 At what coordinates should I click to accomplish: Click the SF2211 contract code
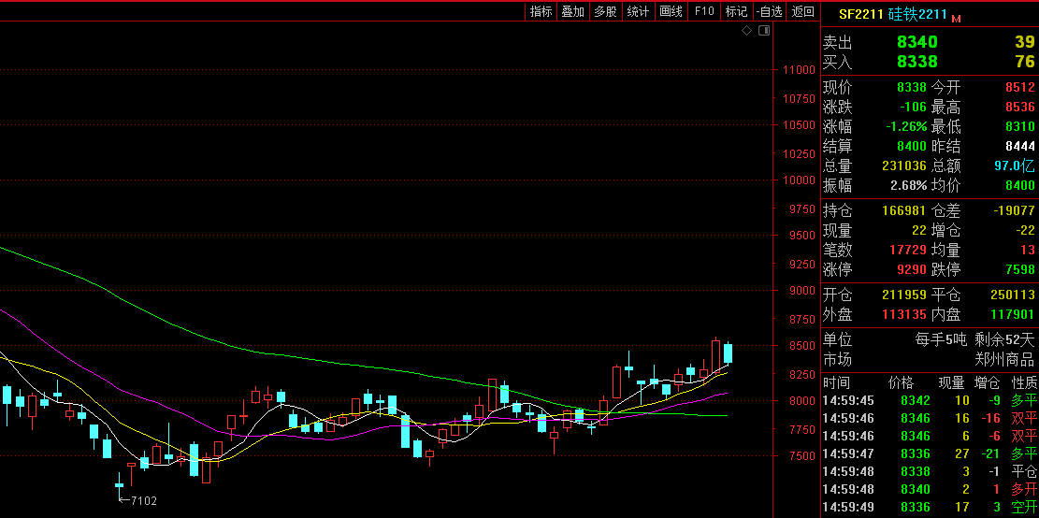coord(859,15)
